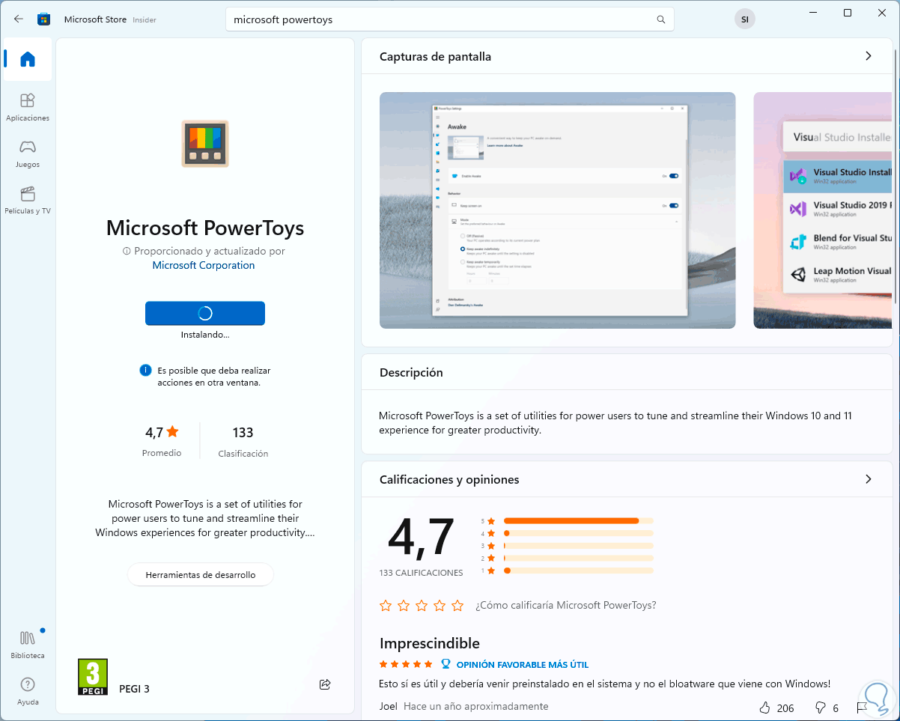Screen dimensions: 900x721
Task: Click the Descripción heading
Action: pos(411,372)
